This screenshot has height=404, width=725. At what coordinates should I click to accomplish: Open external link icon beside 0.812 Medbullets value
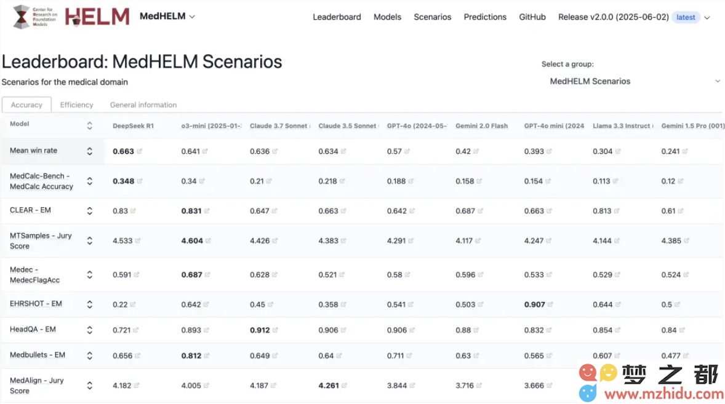207,355
